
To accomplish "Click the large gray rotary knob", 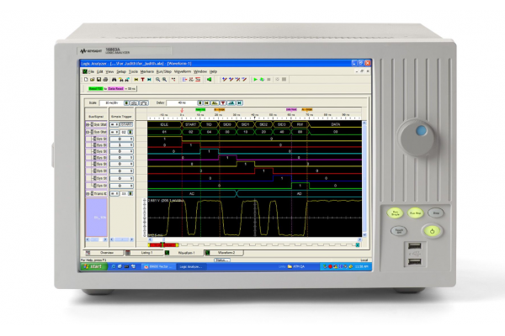I will (x=417, y=138).
